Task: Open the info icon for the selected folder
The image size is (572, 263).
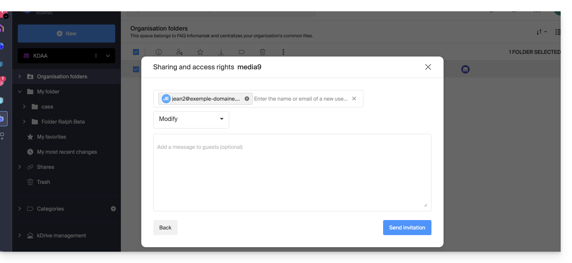Action: point(159,52)
